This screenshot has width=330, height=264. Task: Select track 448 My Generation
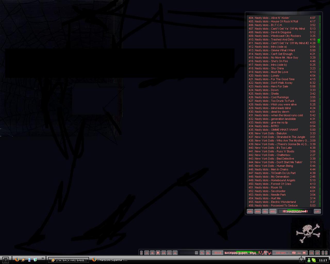click(x=282, y=177)
